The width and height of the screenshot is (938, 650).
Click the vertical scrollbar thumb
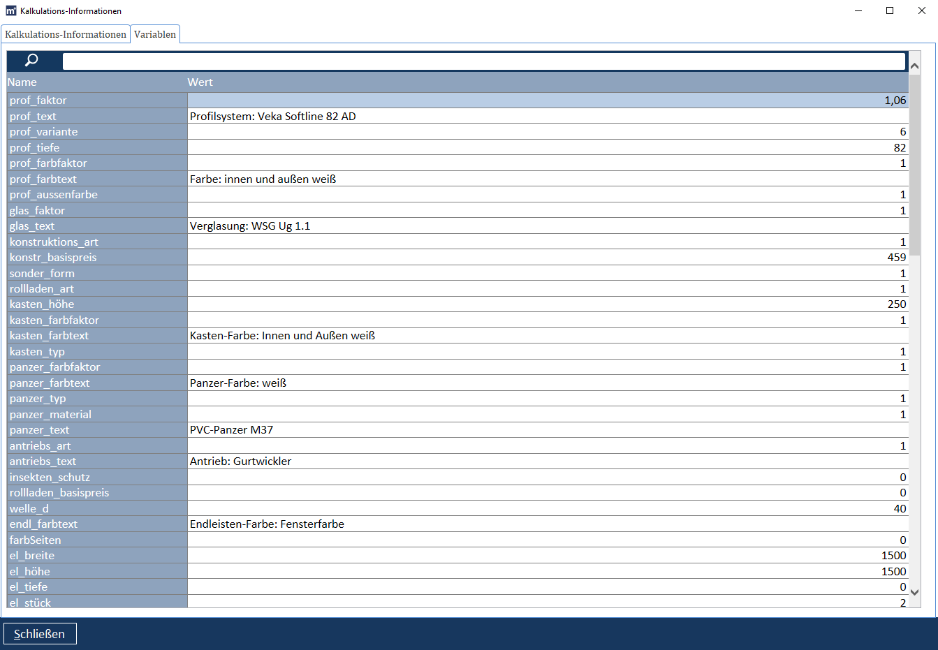[914, 164]
